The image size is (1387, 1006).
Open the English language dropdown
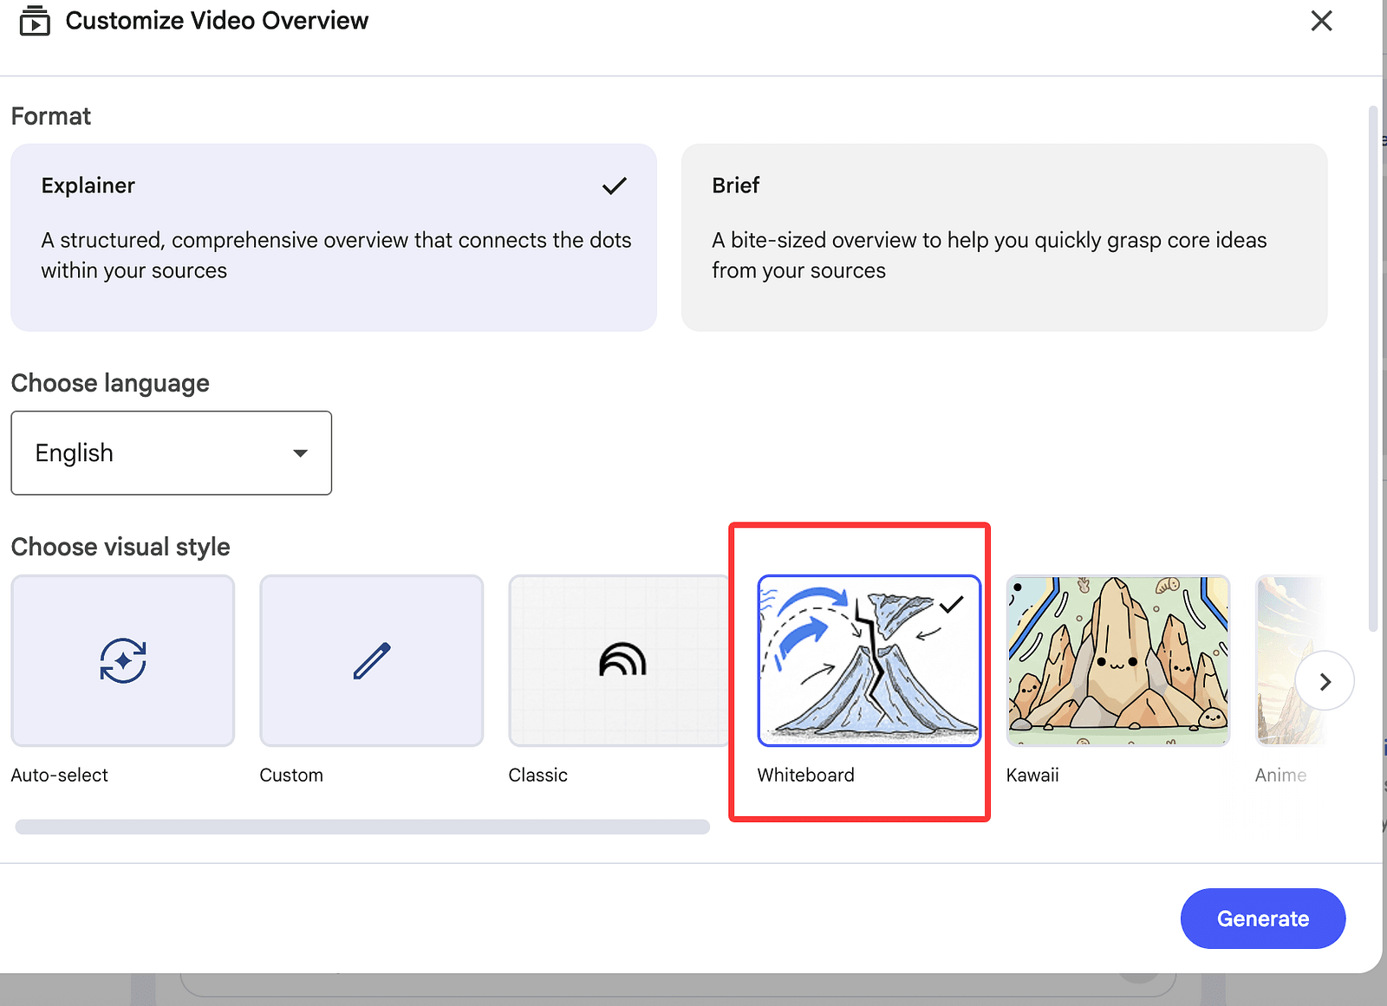point(171,453)
